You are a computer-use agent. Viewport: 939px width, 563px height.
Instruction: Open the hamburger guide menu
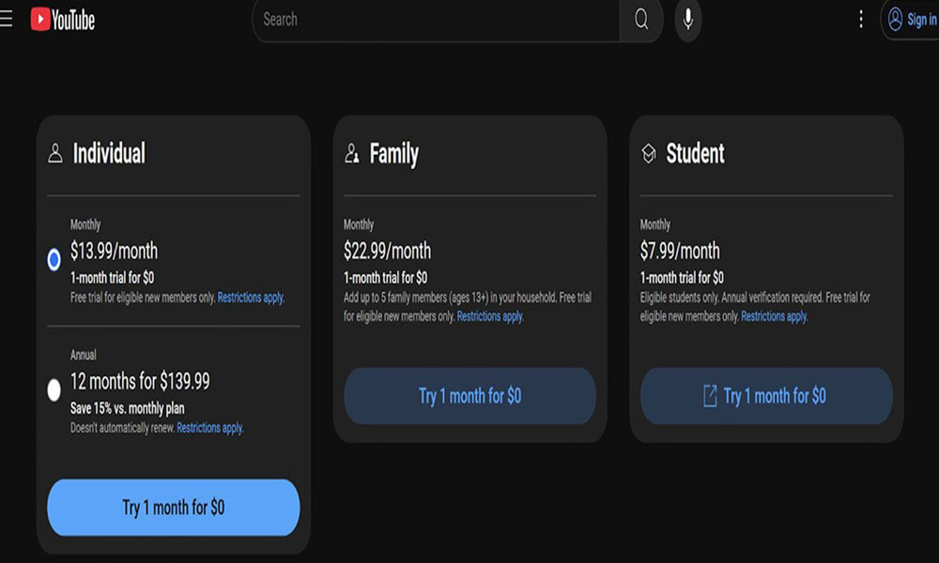point(6,19)
